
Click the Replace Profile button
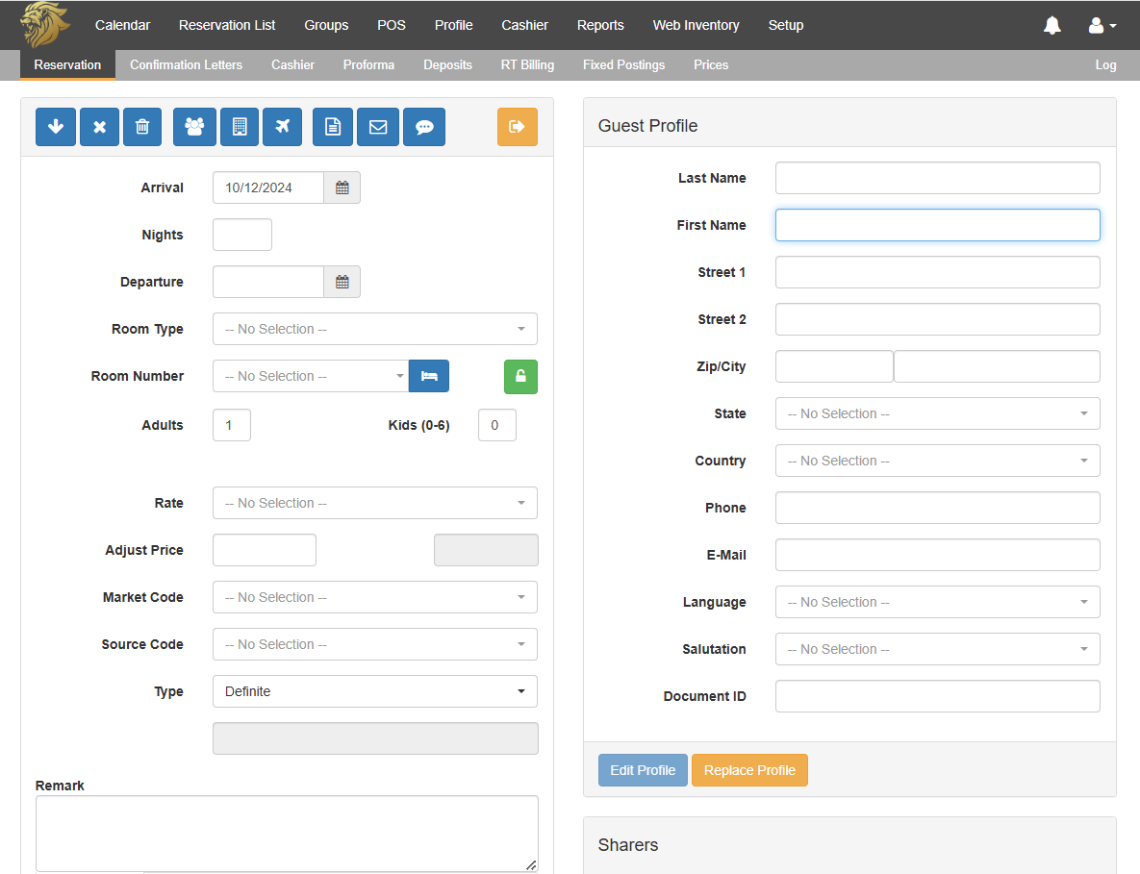(749, 770)
